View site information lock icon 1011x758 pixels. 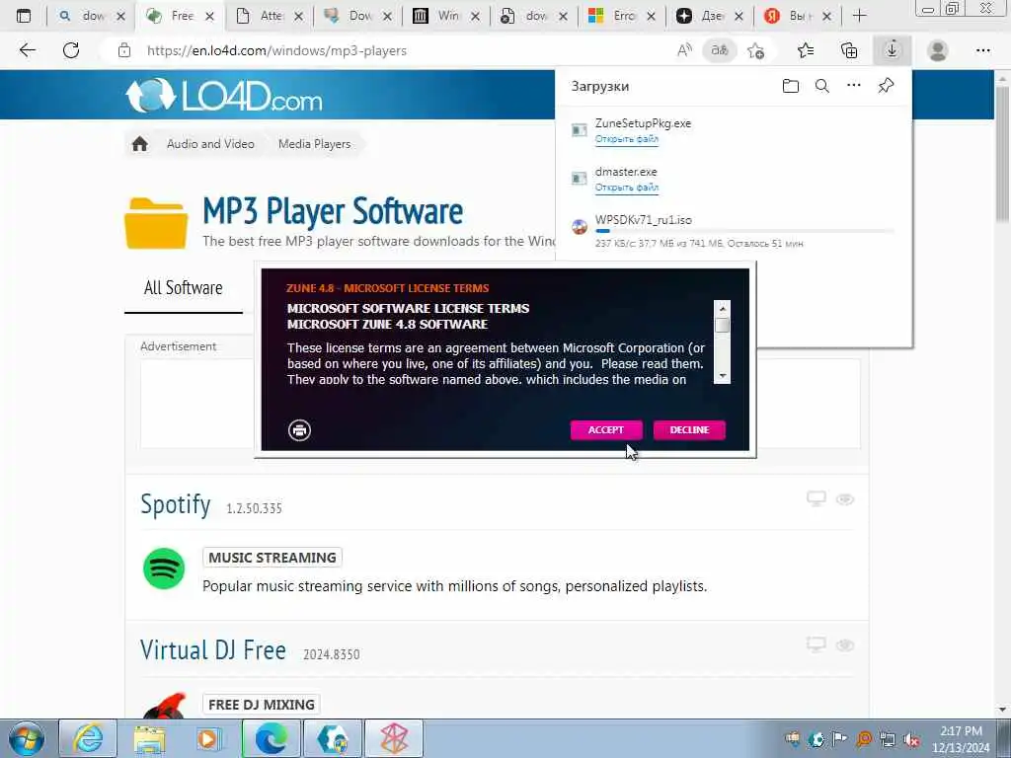point(124,50)
